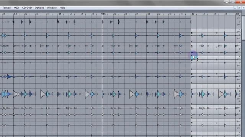The height and width of the screenshot is (137, 245).
Task: Click the vertical scrollbar thumb of the arranger
Action: pyautogui.click(x=243, y=28)
